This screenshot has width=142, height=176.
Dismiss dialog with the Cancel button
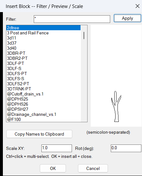coord(93,168)
